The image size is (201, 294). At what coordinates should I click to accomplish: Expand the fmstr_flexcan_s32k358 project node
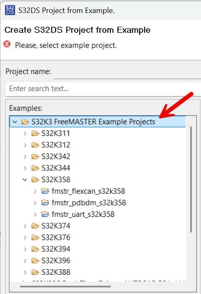(x=35, y=191)
